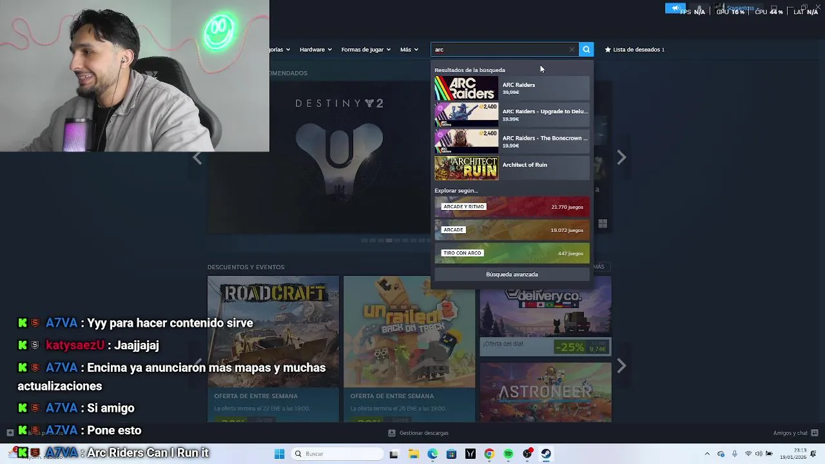Clear the search box with the X icon
Screen dimensions: 825x464
tap(572, 49)
